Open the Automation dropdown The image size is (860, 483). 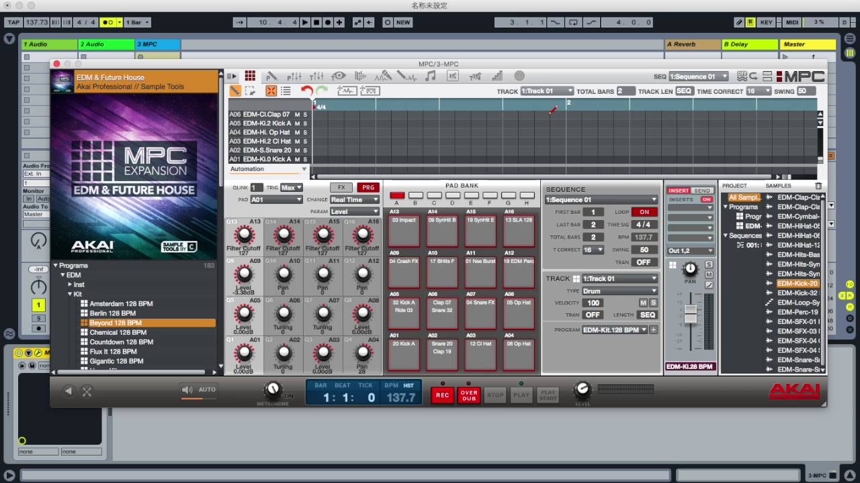tap(268, 169)
